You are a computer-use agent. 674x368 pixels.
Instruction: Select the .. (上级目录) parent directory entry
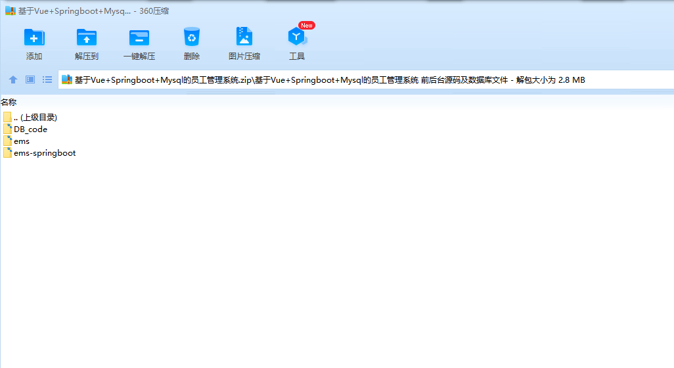click(30, 118)
